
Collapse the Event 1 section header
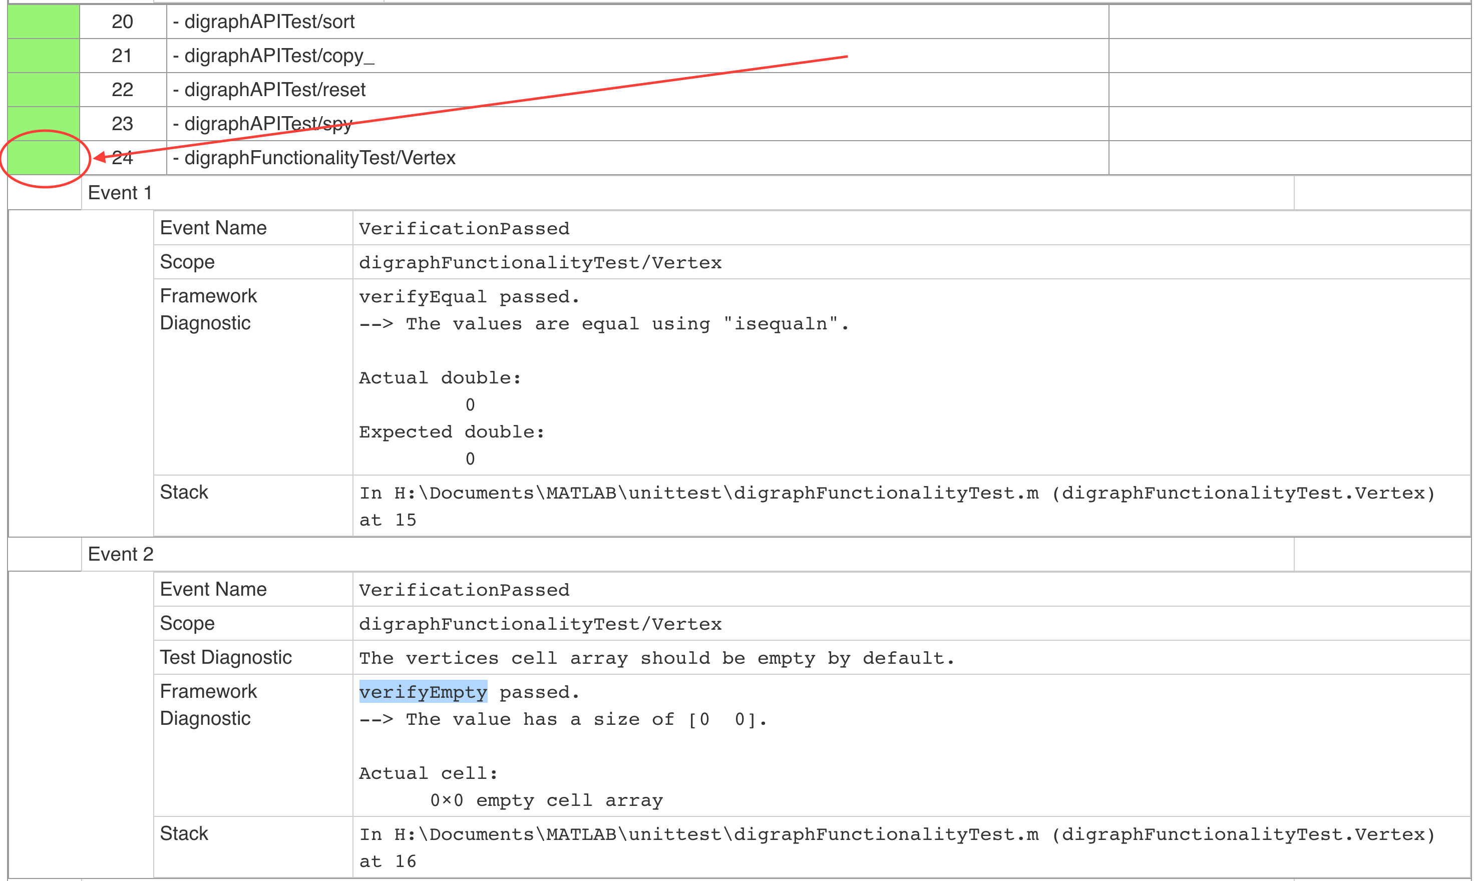click(x=120, y=193)
